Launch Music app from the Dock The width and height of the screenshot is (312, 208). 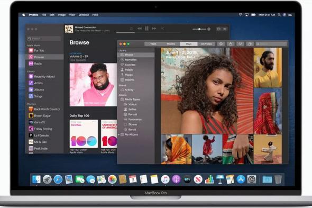(x=165, y=179)
